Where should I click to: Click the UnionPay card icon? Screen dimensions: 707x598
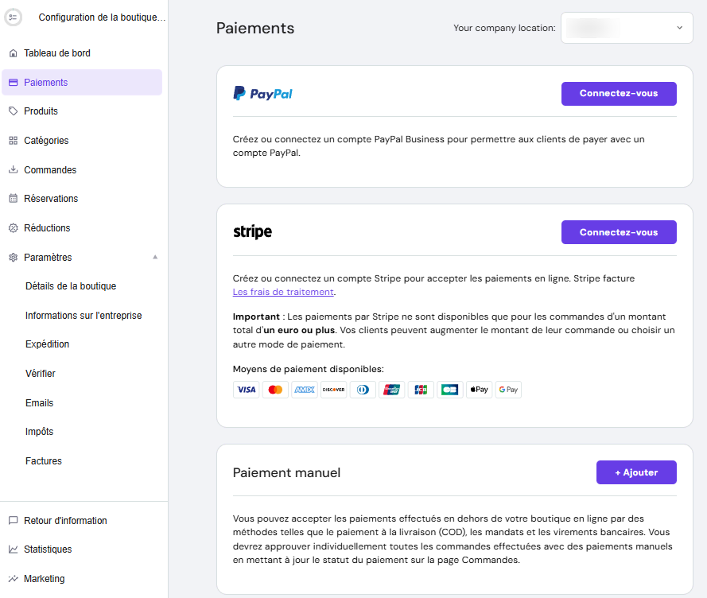(391, 390)
